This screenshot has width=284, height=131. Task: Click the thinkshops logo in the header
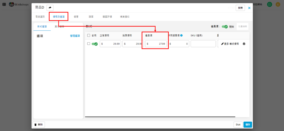point(19,4)
